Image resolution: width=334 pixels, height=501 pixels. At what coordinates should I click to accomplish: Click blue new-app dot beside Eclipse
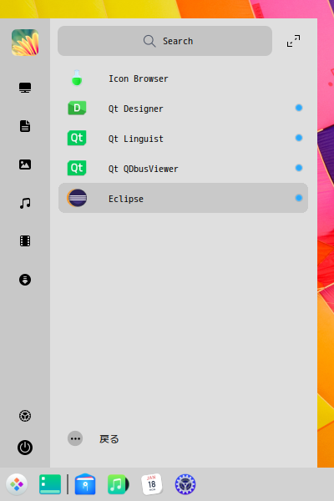pyautogui.click(x=299, y=198)
